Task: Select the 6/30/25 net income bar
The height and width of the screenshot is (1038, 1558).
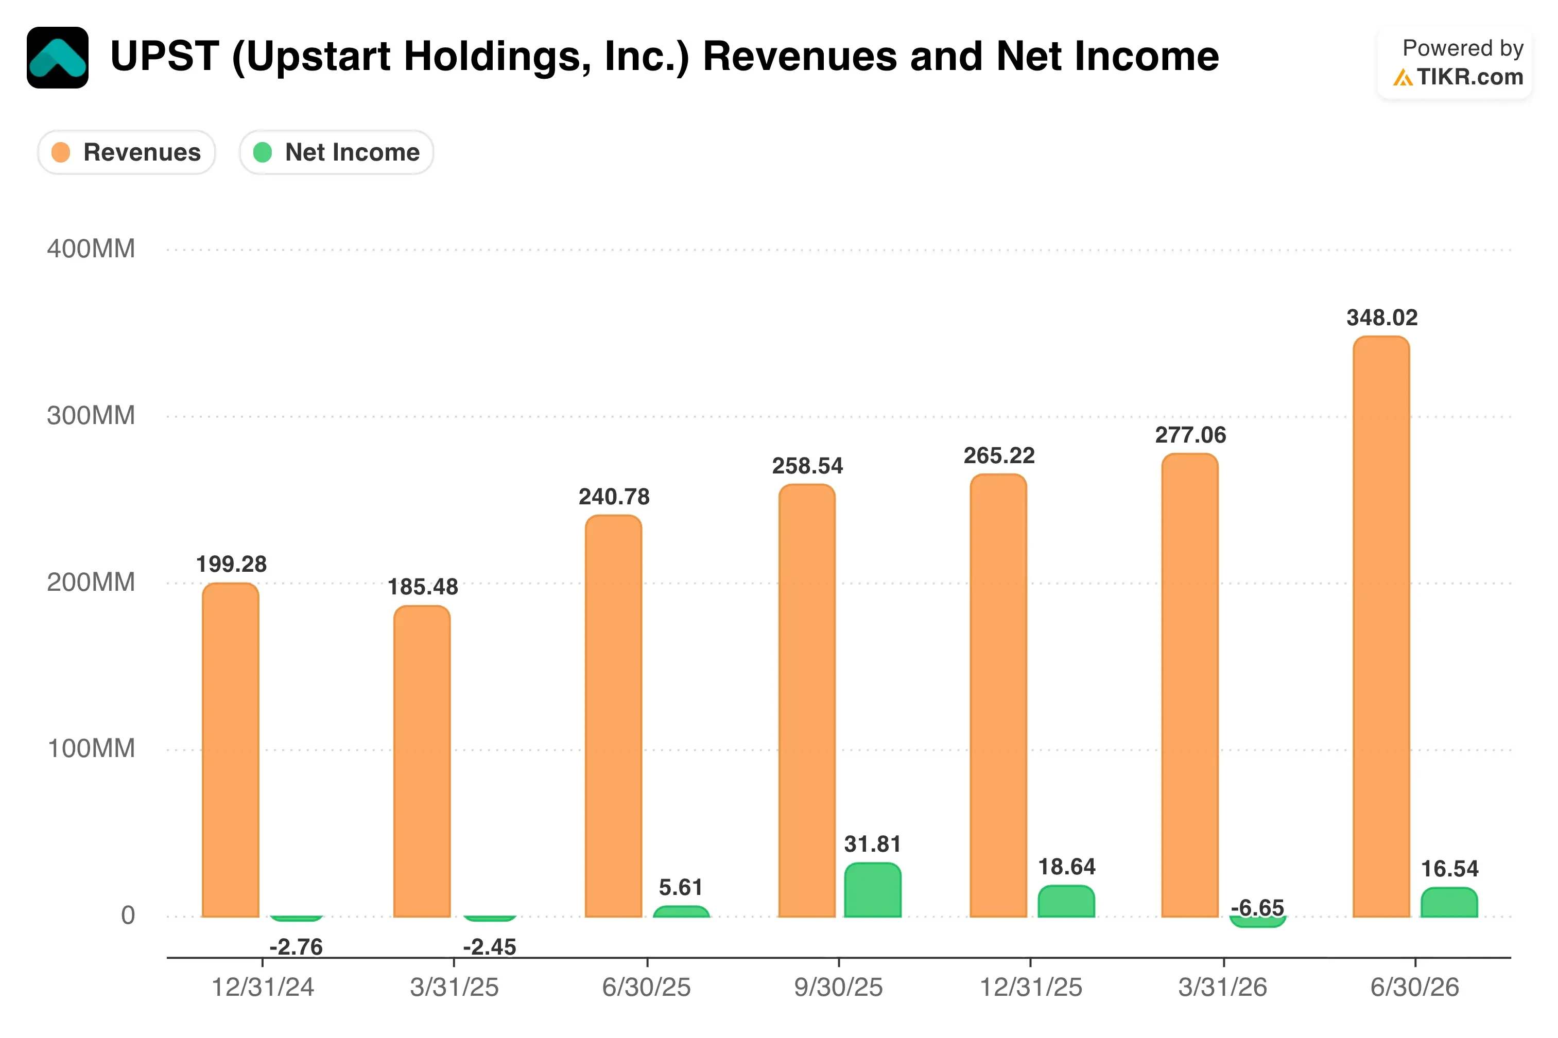Action: [681, 911]
